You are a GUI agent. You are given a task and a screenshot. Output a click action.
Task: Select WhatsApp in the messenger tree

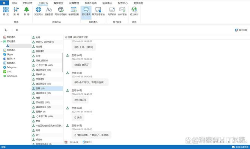tap(10, 76)
